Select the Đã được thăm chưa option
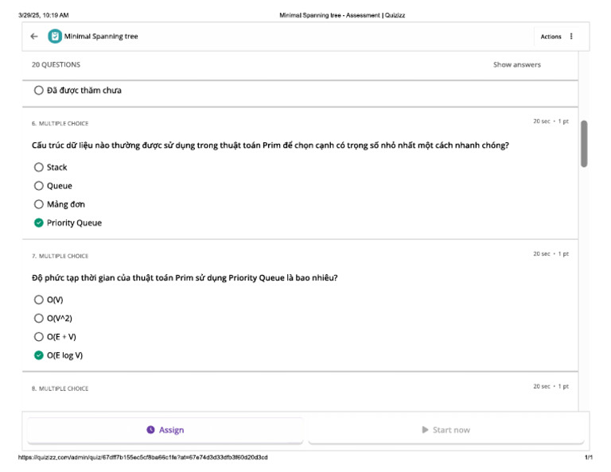The width and height of the screenshot is (611, 472). [39, 91]
